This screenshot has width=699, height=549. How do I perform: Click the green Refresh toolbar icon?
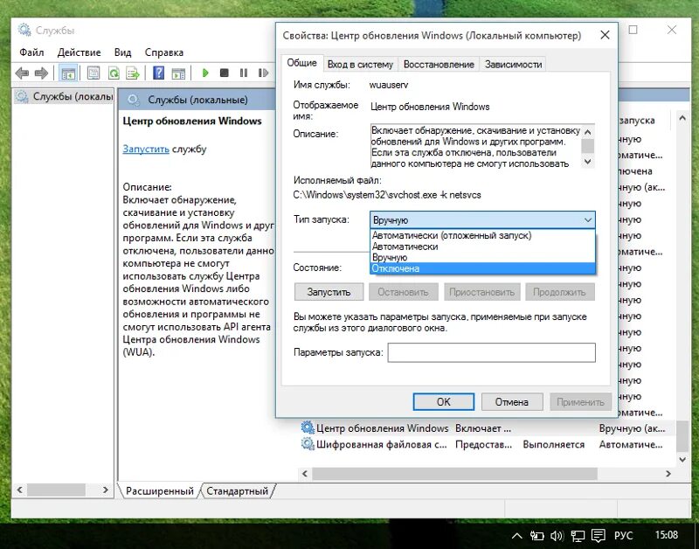pos(114,73)
